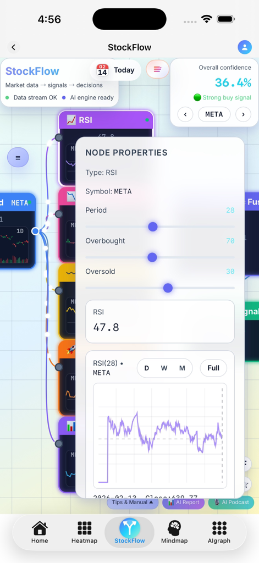Open the user profile icon

click(245, 47)
